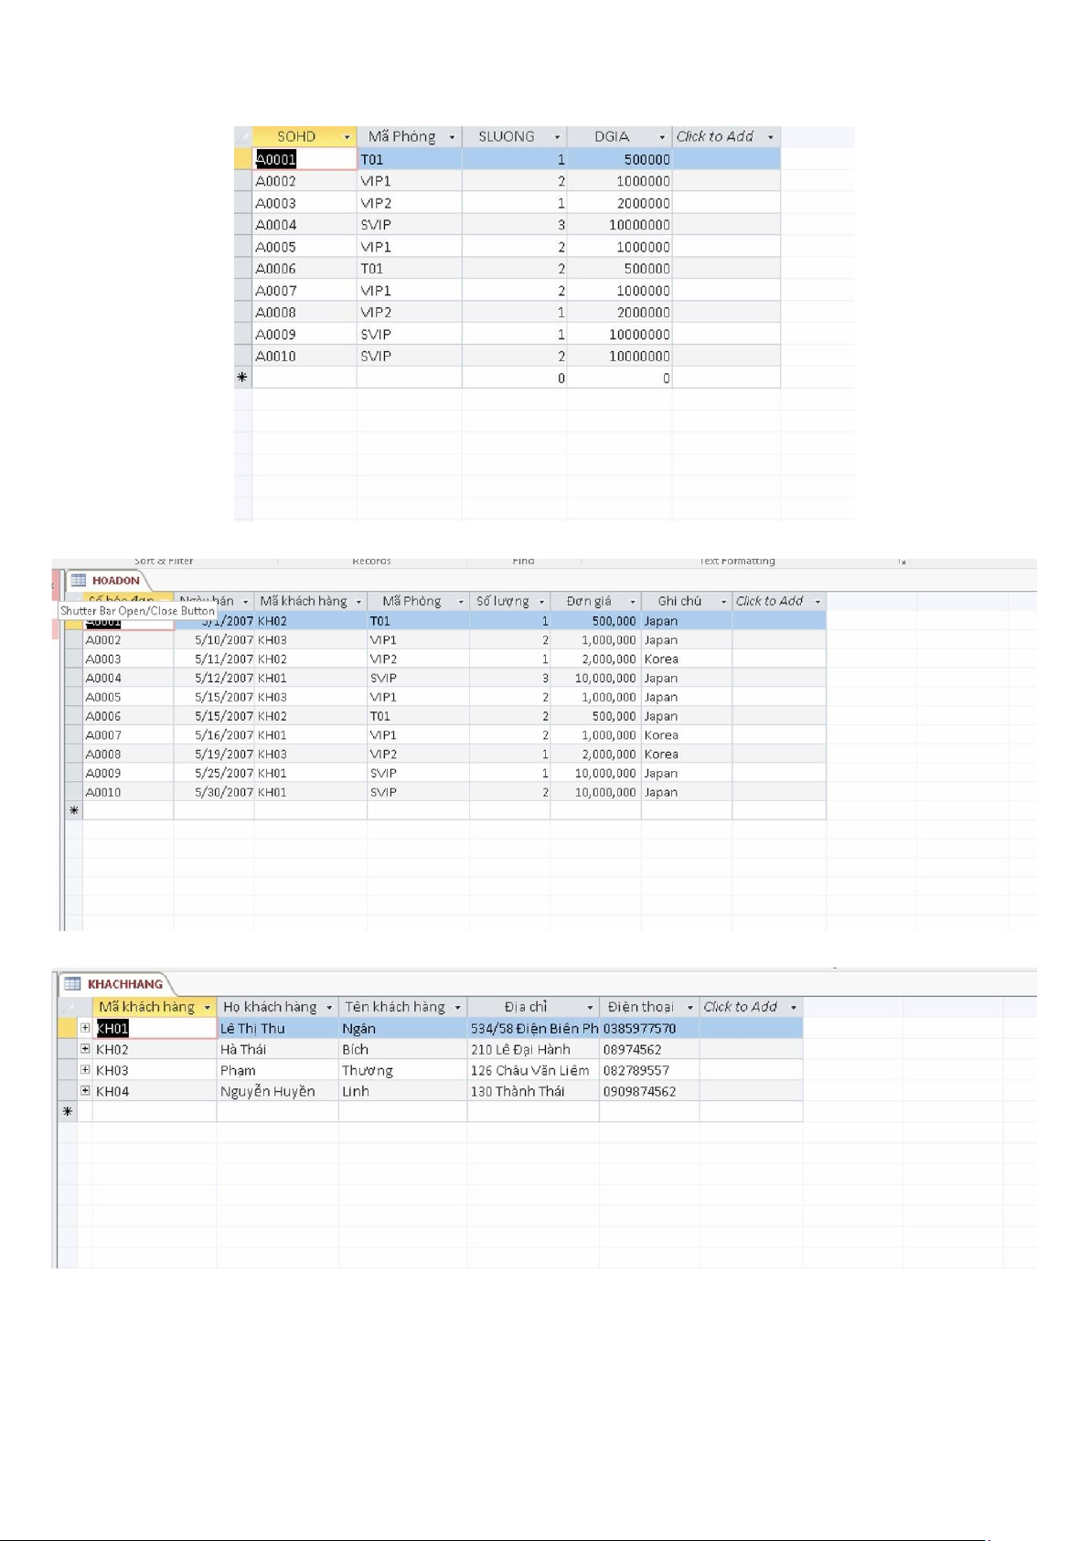
Task: Click the Địa chỉ column header
Action: pos(525,1007)
